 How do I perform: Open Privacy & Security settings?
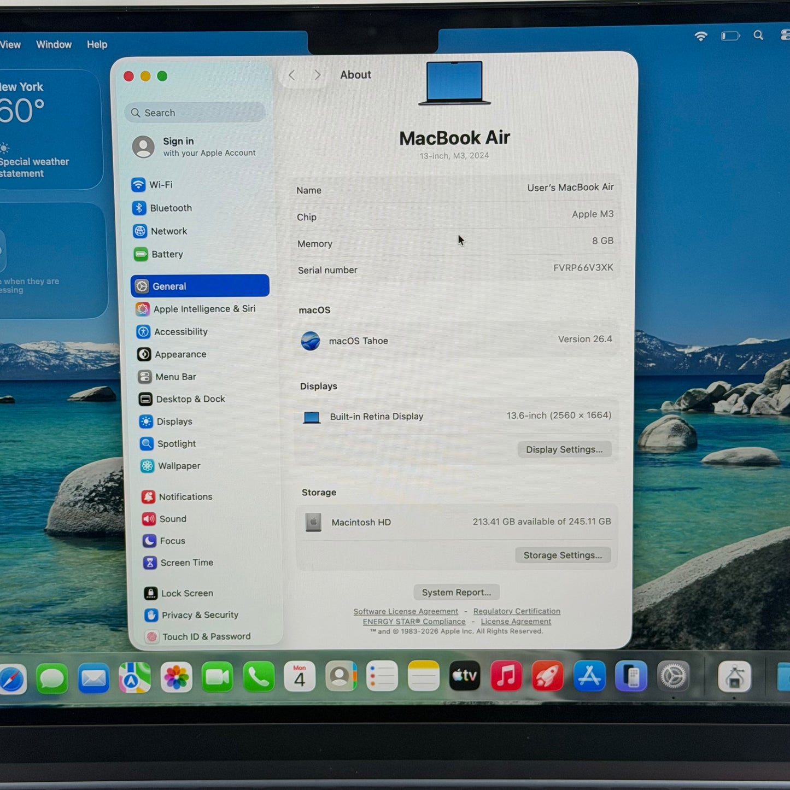click(191, 615)
